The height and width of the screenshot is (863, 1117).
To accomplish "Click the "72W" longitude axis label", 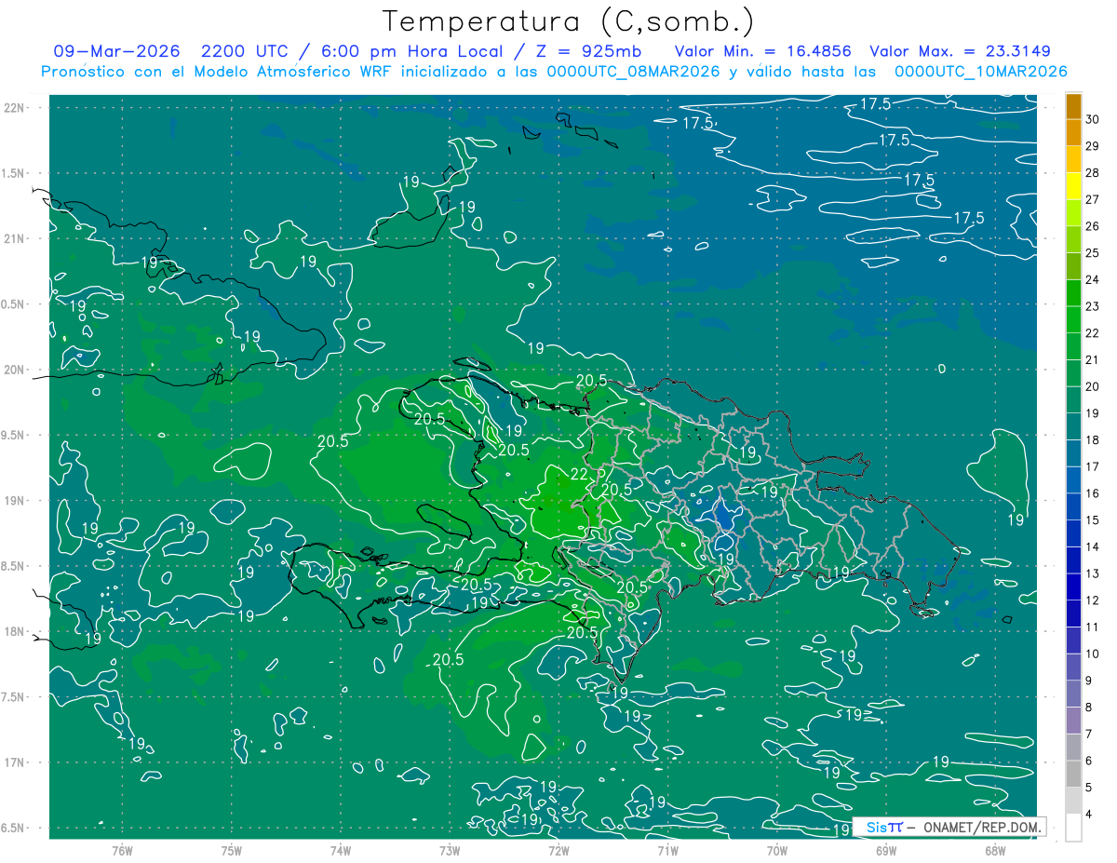I will click(558, 850).
